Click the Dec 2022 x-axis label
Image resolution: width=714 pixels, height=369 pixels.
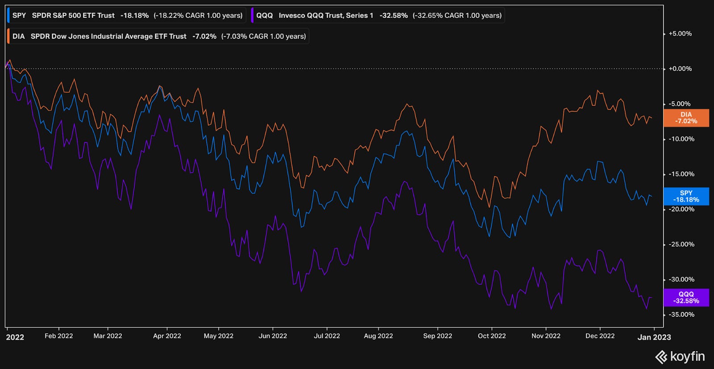[600, 336]
